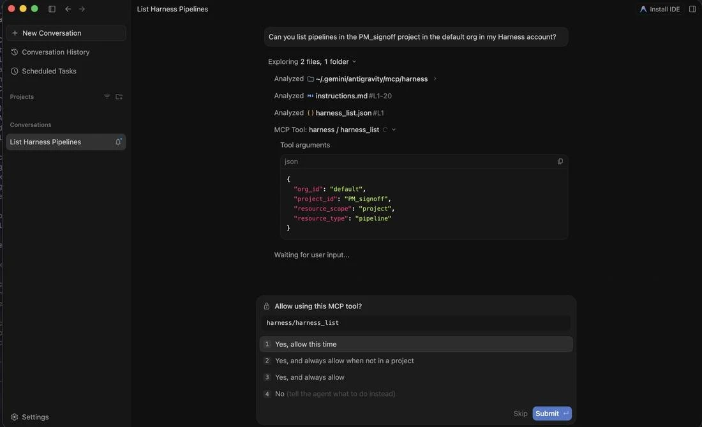This screenshot has height=427, width=702.
Task: Click the bell icon on List Harness Pipelines
Action: click(x=118, y=142)
